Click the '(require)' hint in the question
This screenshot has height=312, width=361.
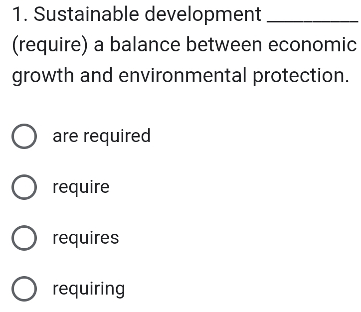[x=50, y=45]
